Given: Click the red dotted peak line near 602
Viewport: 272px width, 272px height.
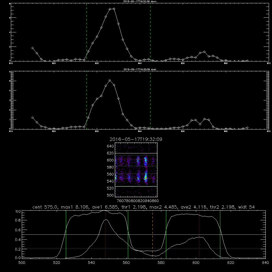Looking at the screenshot, I should pos(199,234).
